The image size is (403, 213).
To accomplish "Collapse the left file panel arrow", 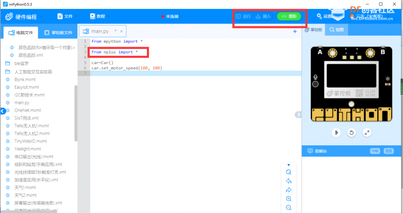I will pos(3,111).
